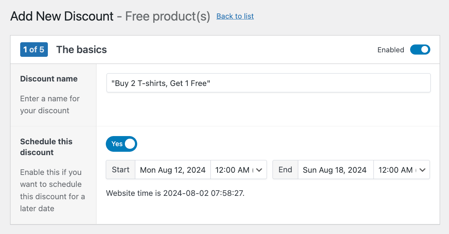
Task: Open the Back to list link
Action: [x=235, y=16]
